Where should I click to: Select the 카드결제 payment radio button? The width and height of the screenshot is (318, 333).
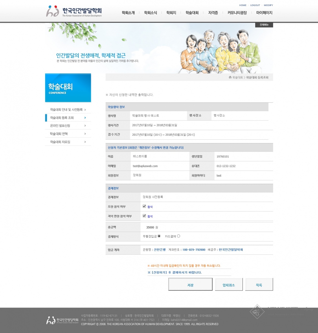(x=178, y=236)
